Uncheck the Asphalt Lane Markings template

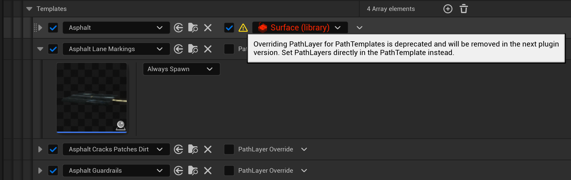[x=53, y=49]
